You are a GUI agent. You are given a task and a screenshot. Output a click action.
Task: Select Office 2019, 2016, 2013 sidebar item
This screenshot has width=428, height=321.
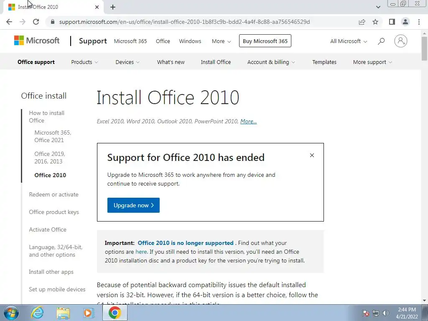click(50, 158)
